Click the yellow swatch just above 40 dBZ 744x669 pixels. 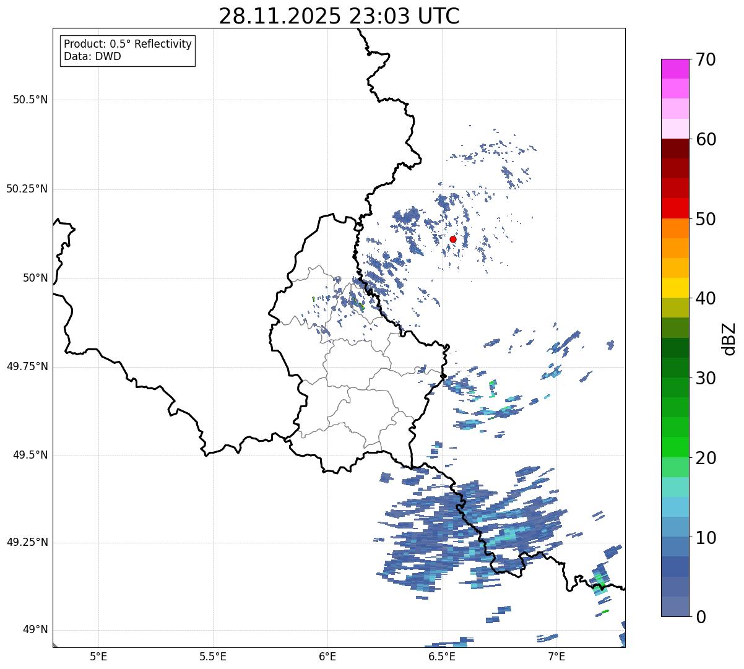[x=675, y=288]
